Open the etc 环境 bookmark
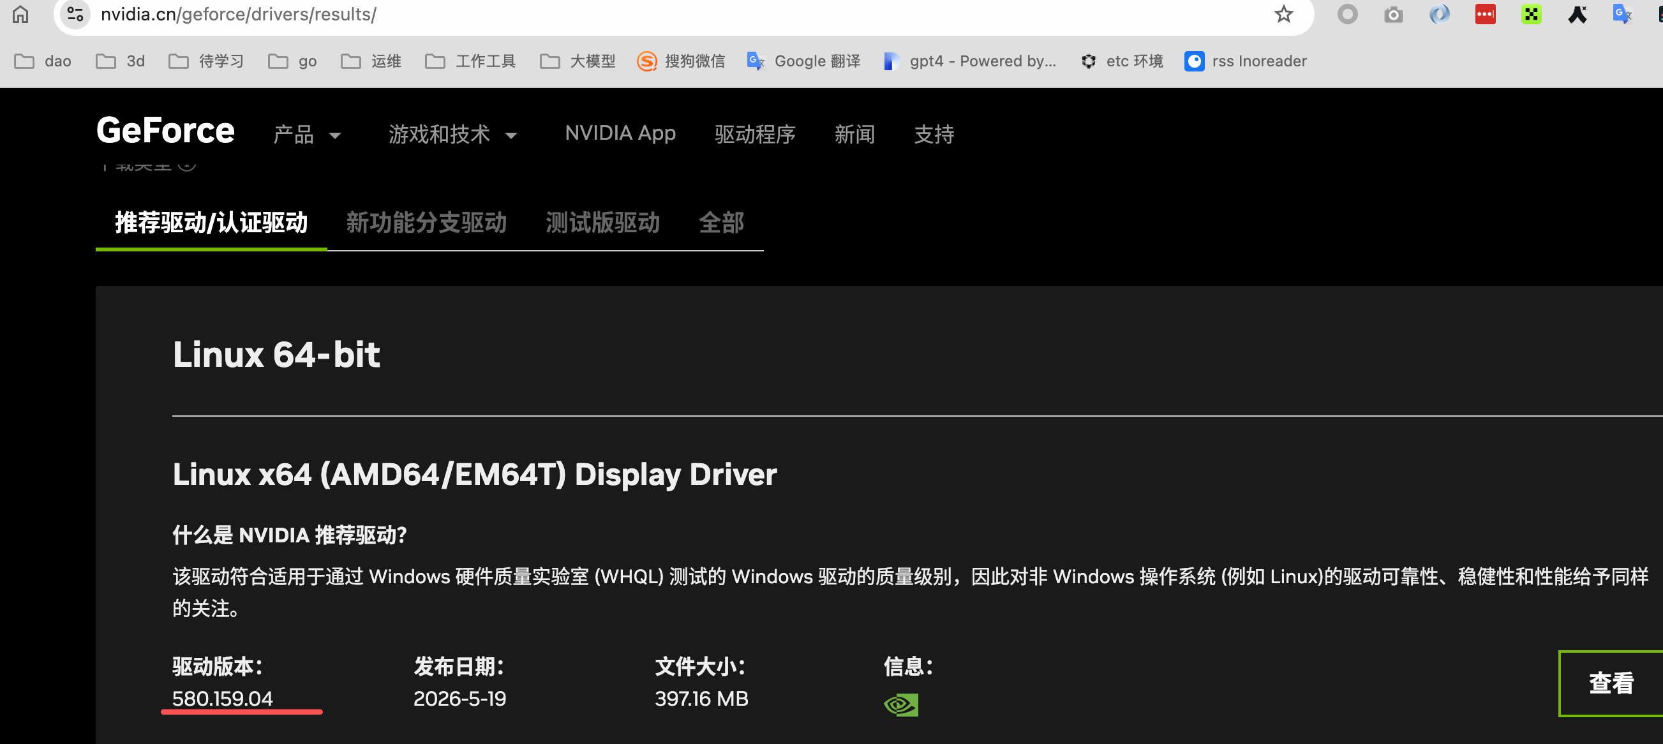1663x744 pixels. point(1122,61)
